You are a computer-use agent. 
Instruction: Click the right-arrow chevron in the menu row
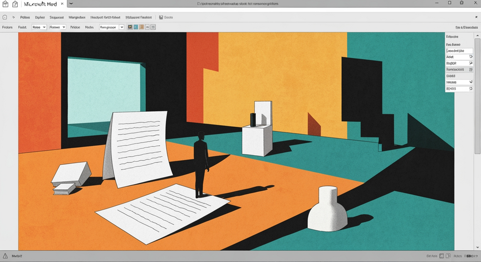pos(13,17)
